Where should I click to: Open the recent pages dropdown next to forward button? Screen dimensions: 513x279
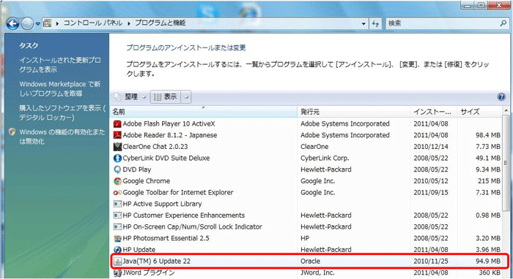[37, 24]
